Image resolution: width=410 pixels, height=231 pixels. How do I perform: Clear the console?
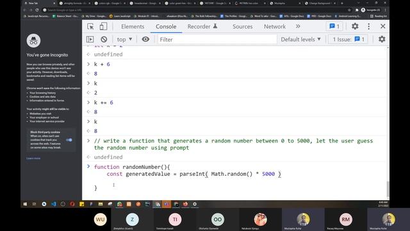tap(104, 39)
